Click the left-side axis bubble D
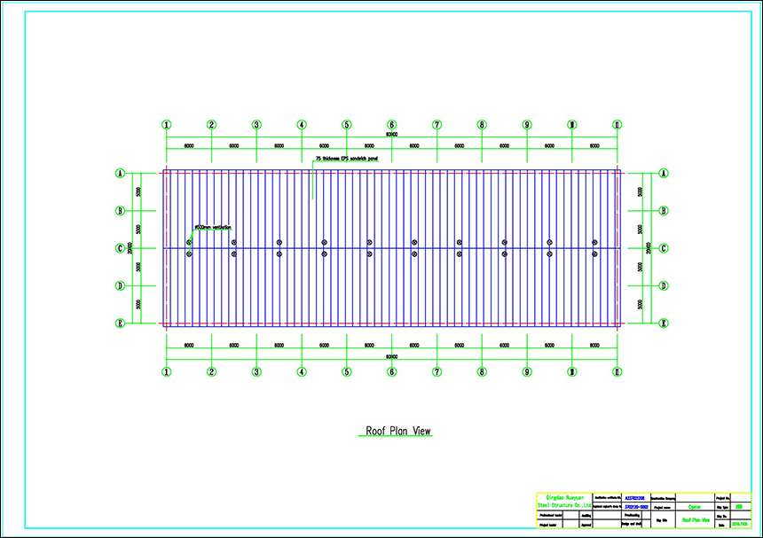This screenshot has width=763, height=538. point(120,286)
